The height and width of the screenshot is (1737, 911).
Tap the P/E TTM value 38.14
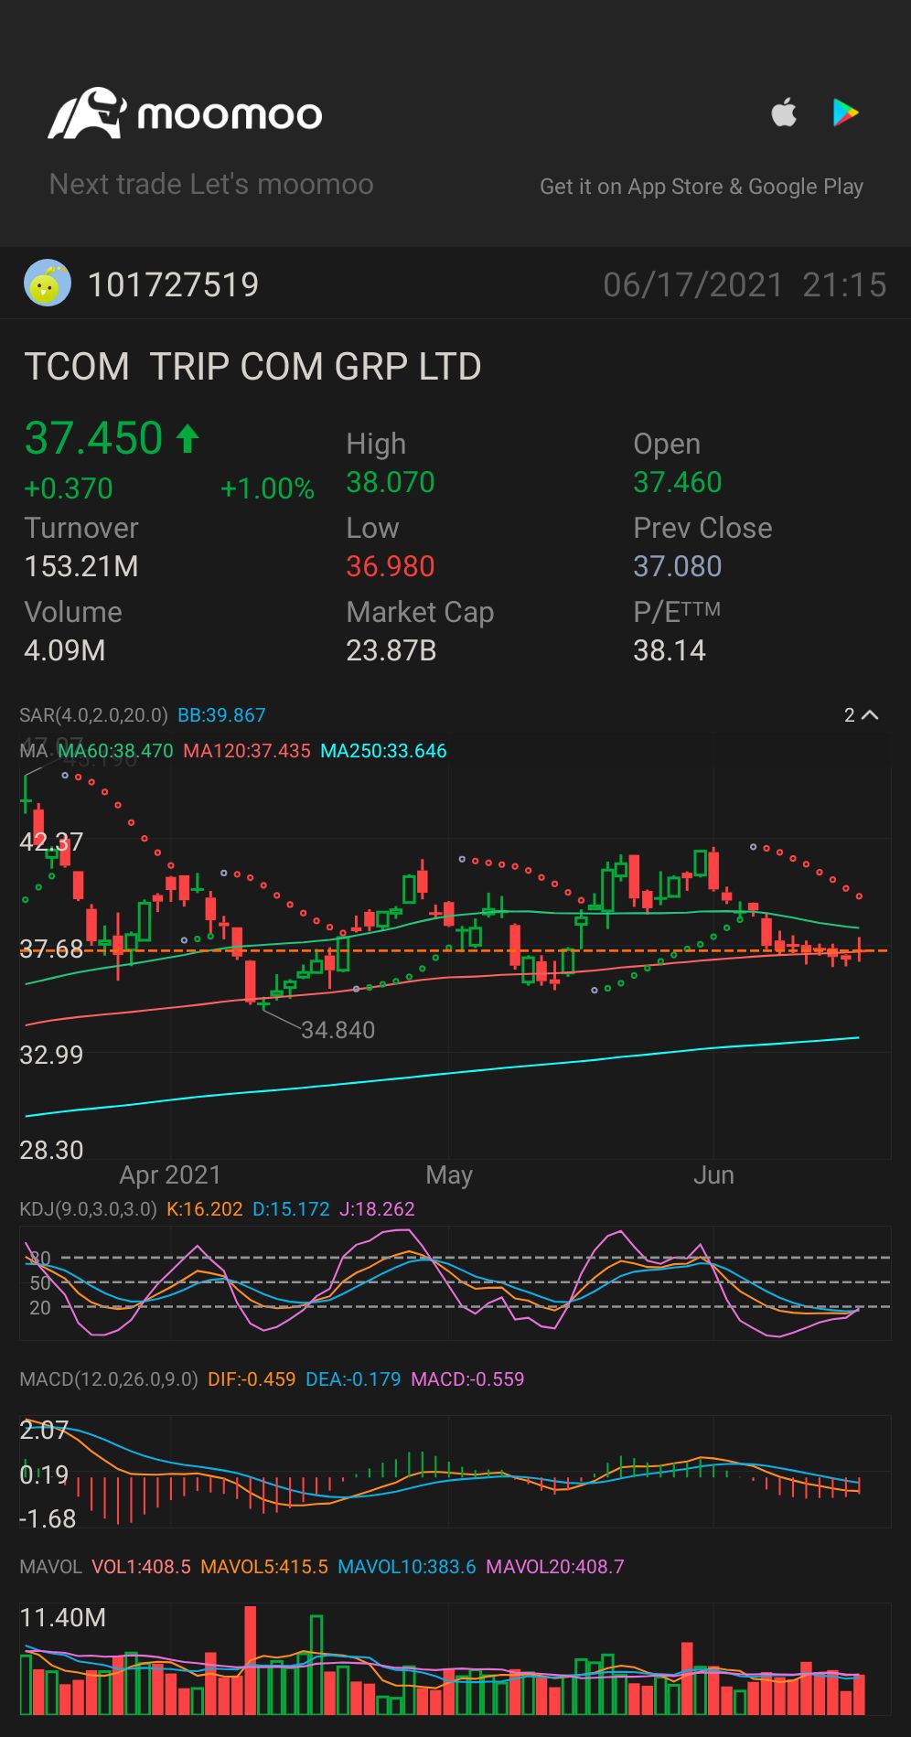click(x=670, y=650)
